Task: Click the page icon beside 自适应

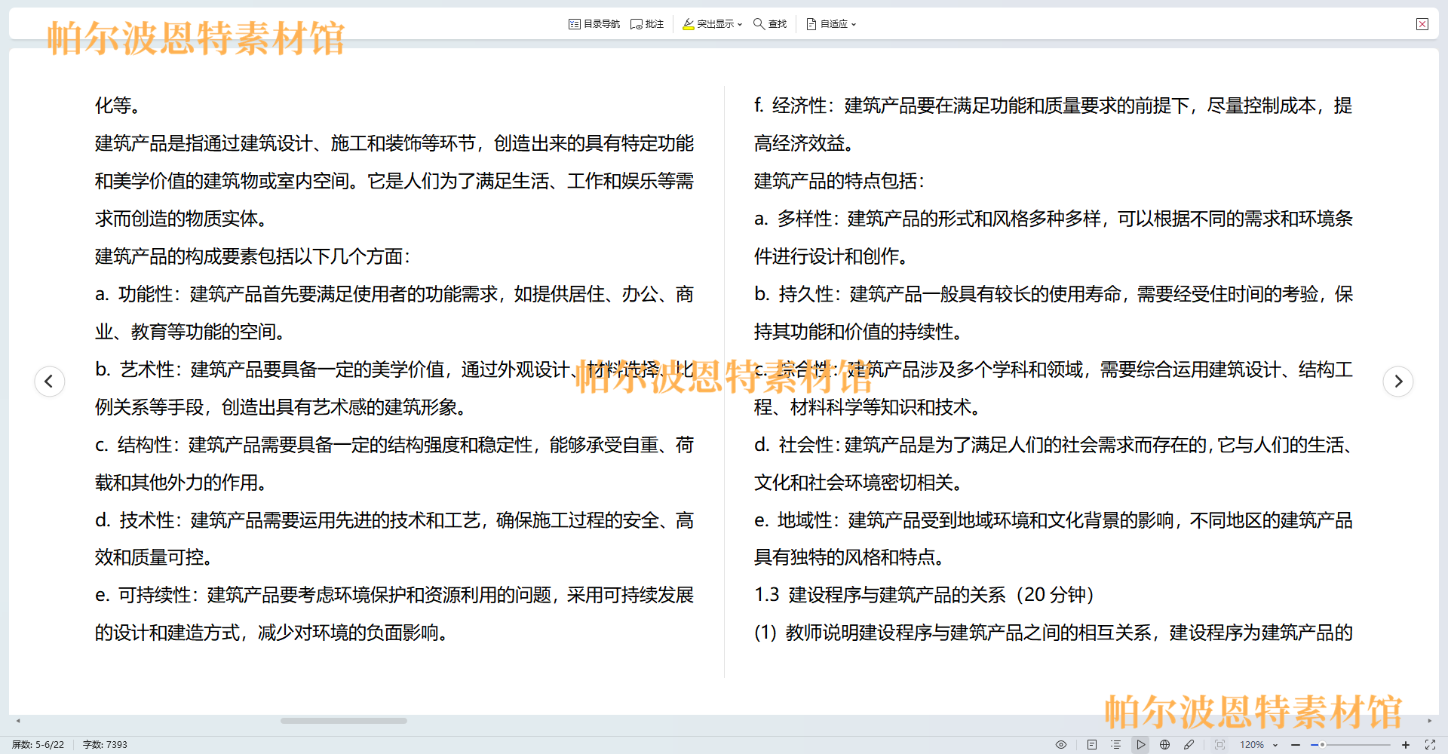Action: pyautogui.click(x=811, y=24)
